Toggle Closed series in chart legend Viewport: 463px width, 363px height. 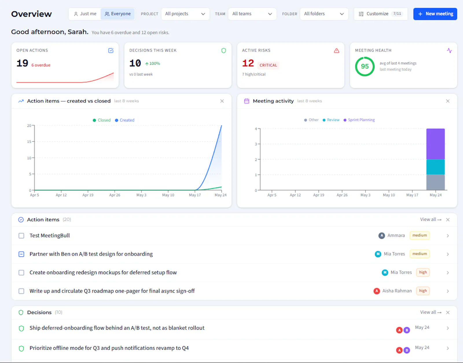click(x=102, y=120)
